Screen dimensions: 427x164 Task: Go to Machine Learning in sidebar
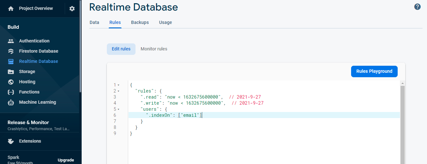(38, 102)
